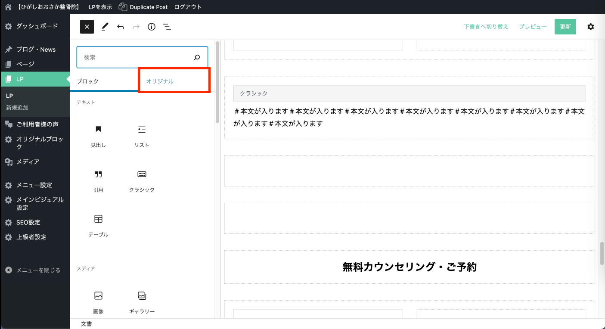The height and width of the screenshot is (329, 605).
Task: Insert a ギャラリー gallery block
Action: (142, 301)
